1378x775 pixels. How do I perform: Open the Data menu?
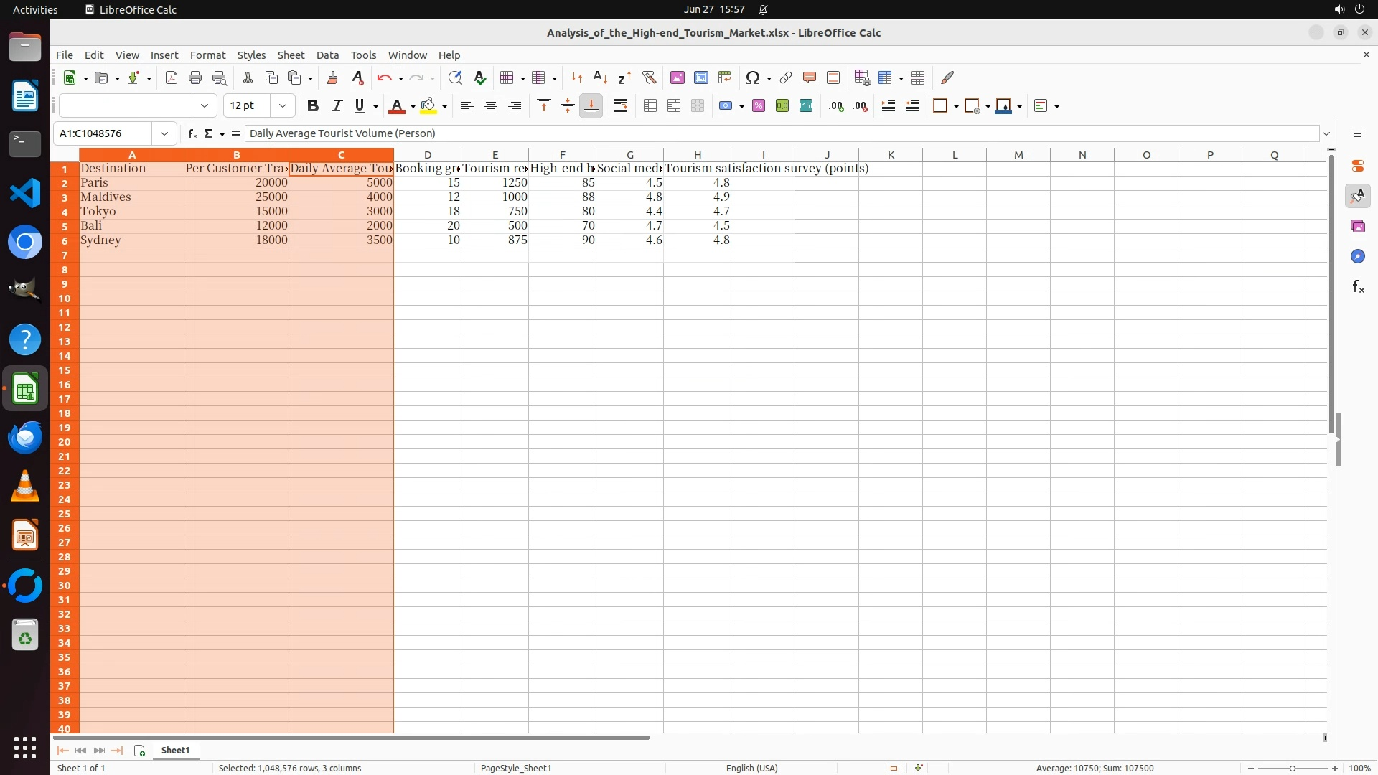pyautogui.click(x=327, y=55)
